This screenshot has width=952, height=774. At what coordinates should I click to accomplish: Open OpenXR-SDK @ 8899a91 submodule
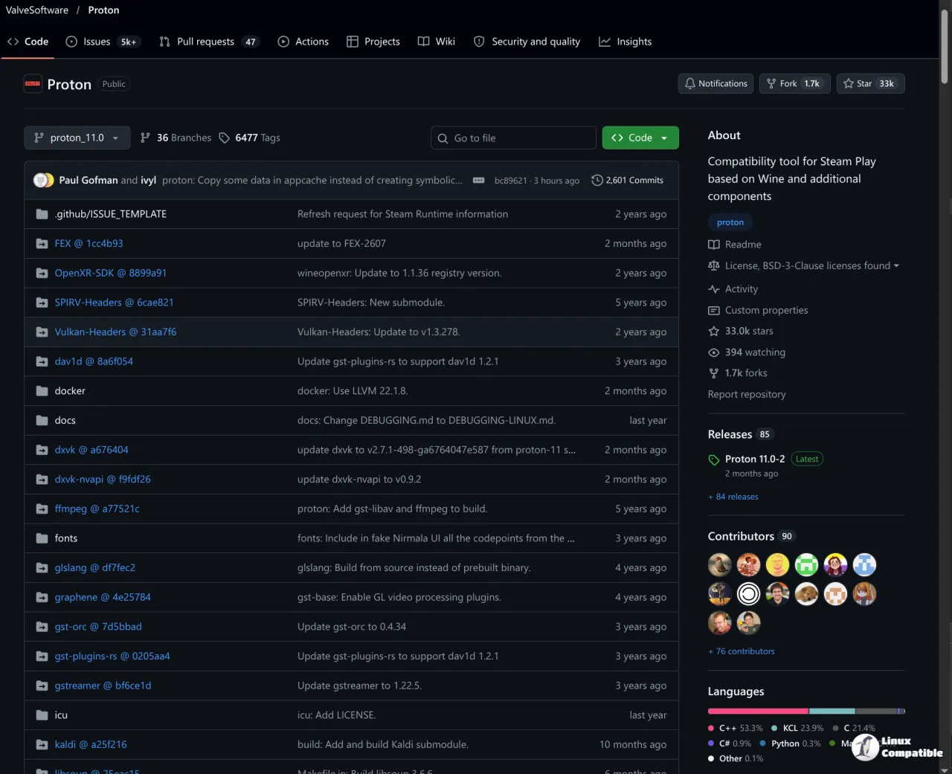(110, 273)
